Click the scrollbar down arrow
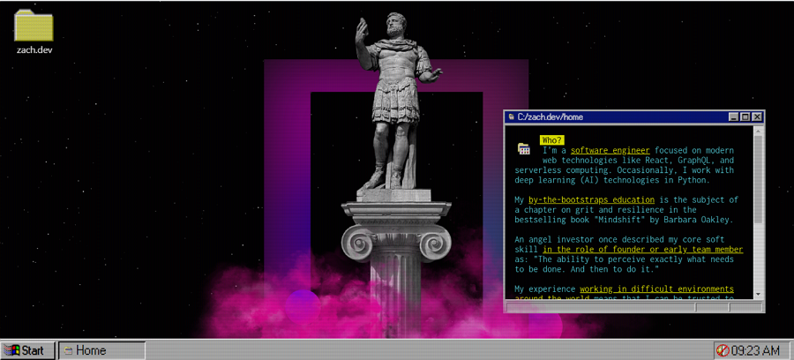Image resolution: width=794 pixels, height=360 pixels. click(x=759, y=295)
